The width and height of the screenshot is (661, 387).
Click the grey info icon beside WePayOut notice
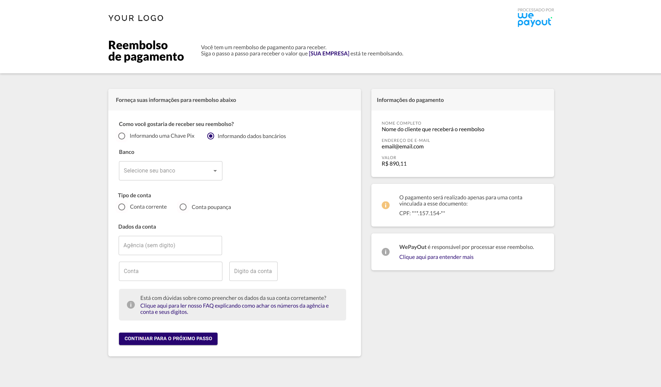(385, 252)
